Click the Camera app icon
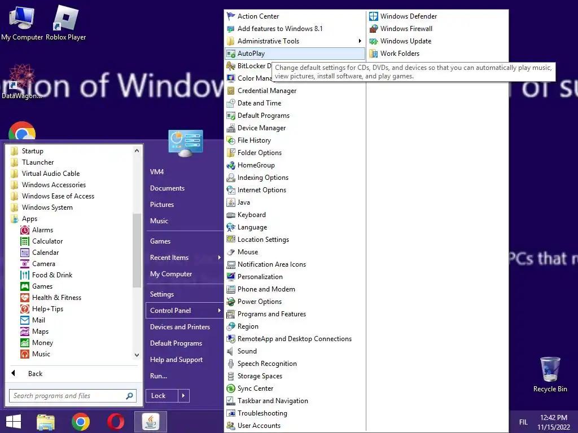578x433 pixels. (25, 264)
